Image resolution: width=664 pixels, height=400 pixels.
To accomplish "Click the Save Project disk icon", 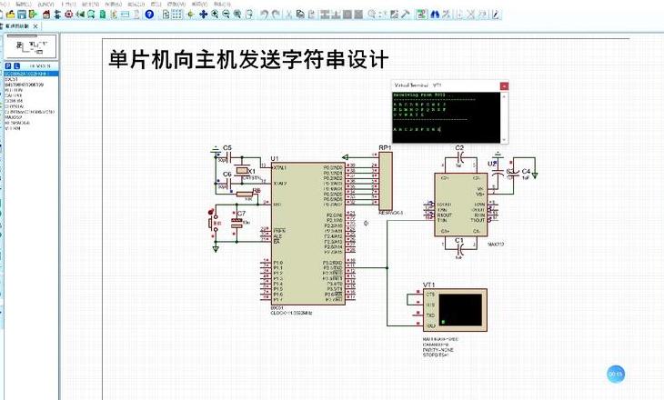I will click(x=22, y=15).
